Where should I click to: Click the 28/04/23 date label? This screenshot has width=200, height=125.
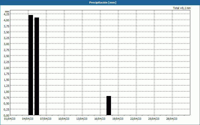172,119
